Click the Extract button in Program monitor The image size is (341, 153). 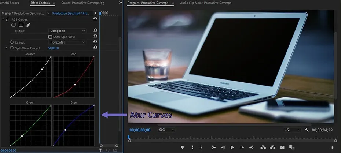coord(273,147)
